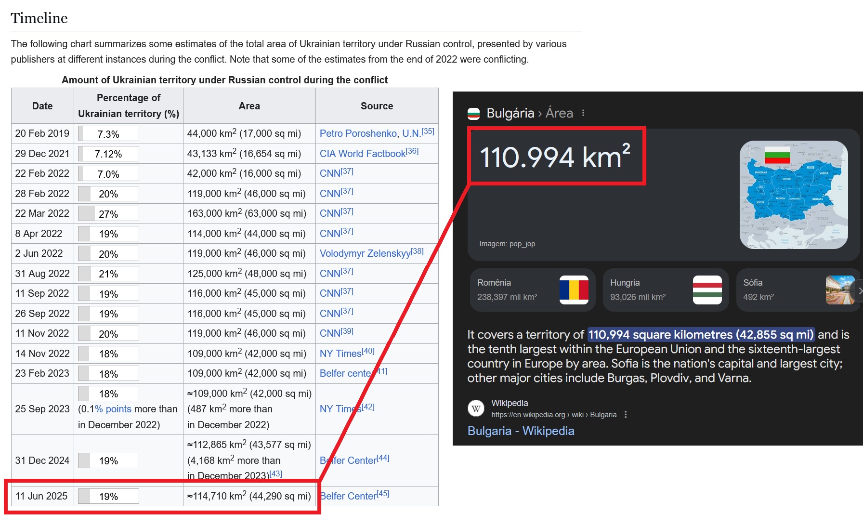Open the Petro Poroshenko source link
The height and width of the screenshot is (526, 863).
pyautogui.click(x=358, y=133)
